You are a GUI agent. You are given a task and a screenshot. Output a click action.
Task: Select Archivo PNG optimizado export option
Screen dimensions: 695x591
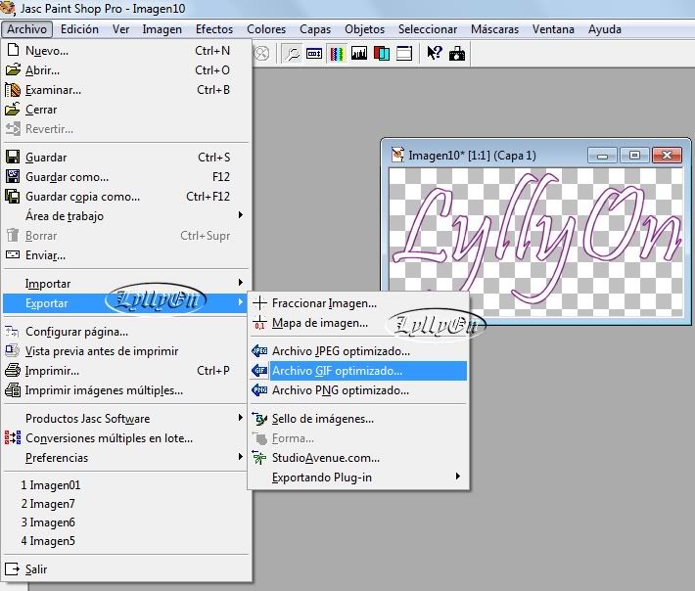(341, 390)
